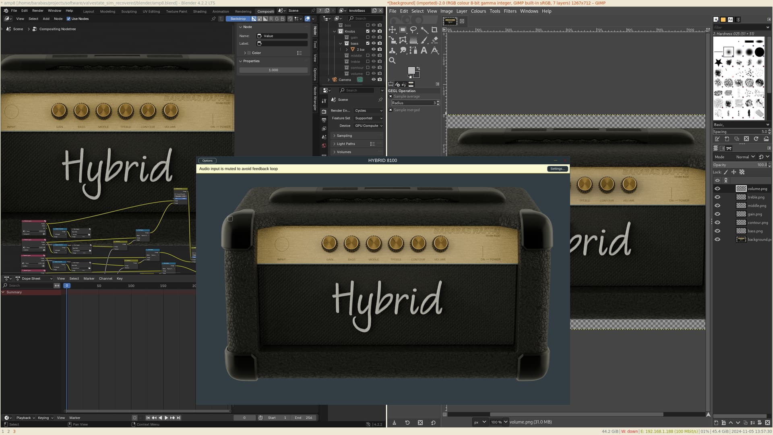Image resolution: width=773 pixels, height=435 pixels.
Task: Select the Text tool
Action: (x=424, y=50)
